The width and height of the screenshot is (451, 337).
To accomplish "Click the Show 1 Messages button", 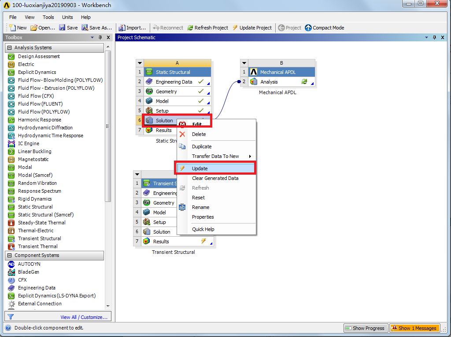I will click(x=417, y=328).
